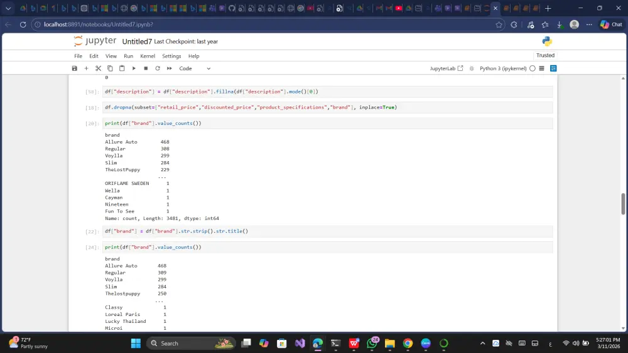Copy the selected cell
Viewport: 628px width, 353px height.
110,68
